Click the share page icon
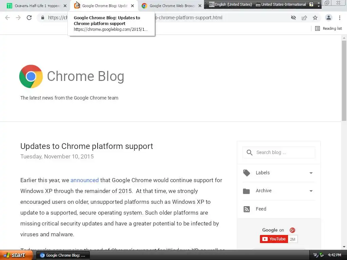This screenshot has height=260, width=347. coord(304,18)
